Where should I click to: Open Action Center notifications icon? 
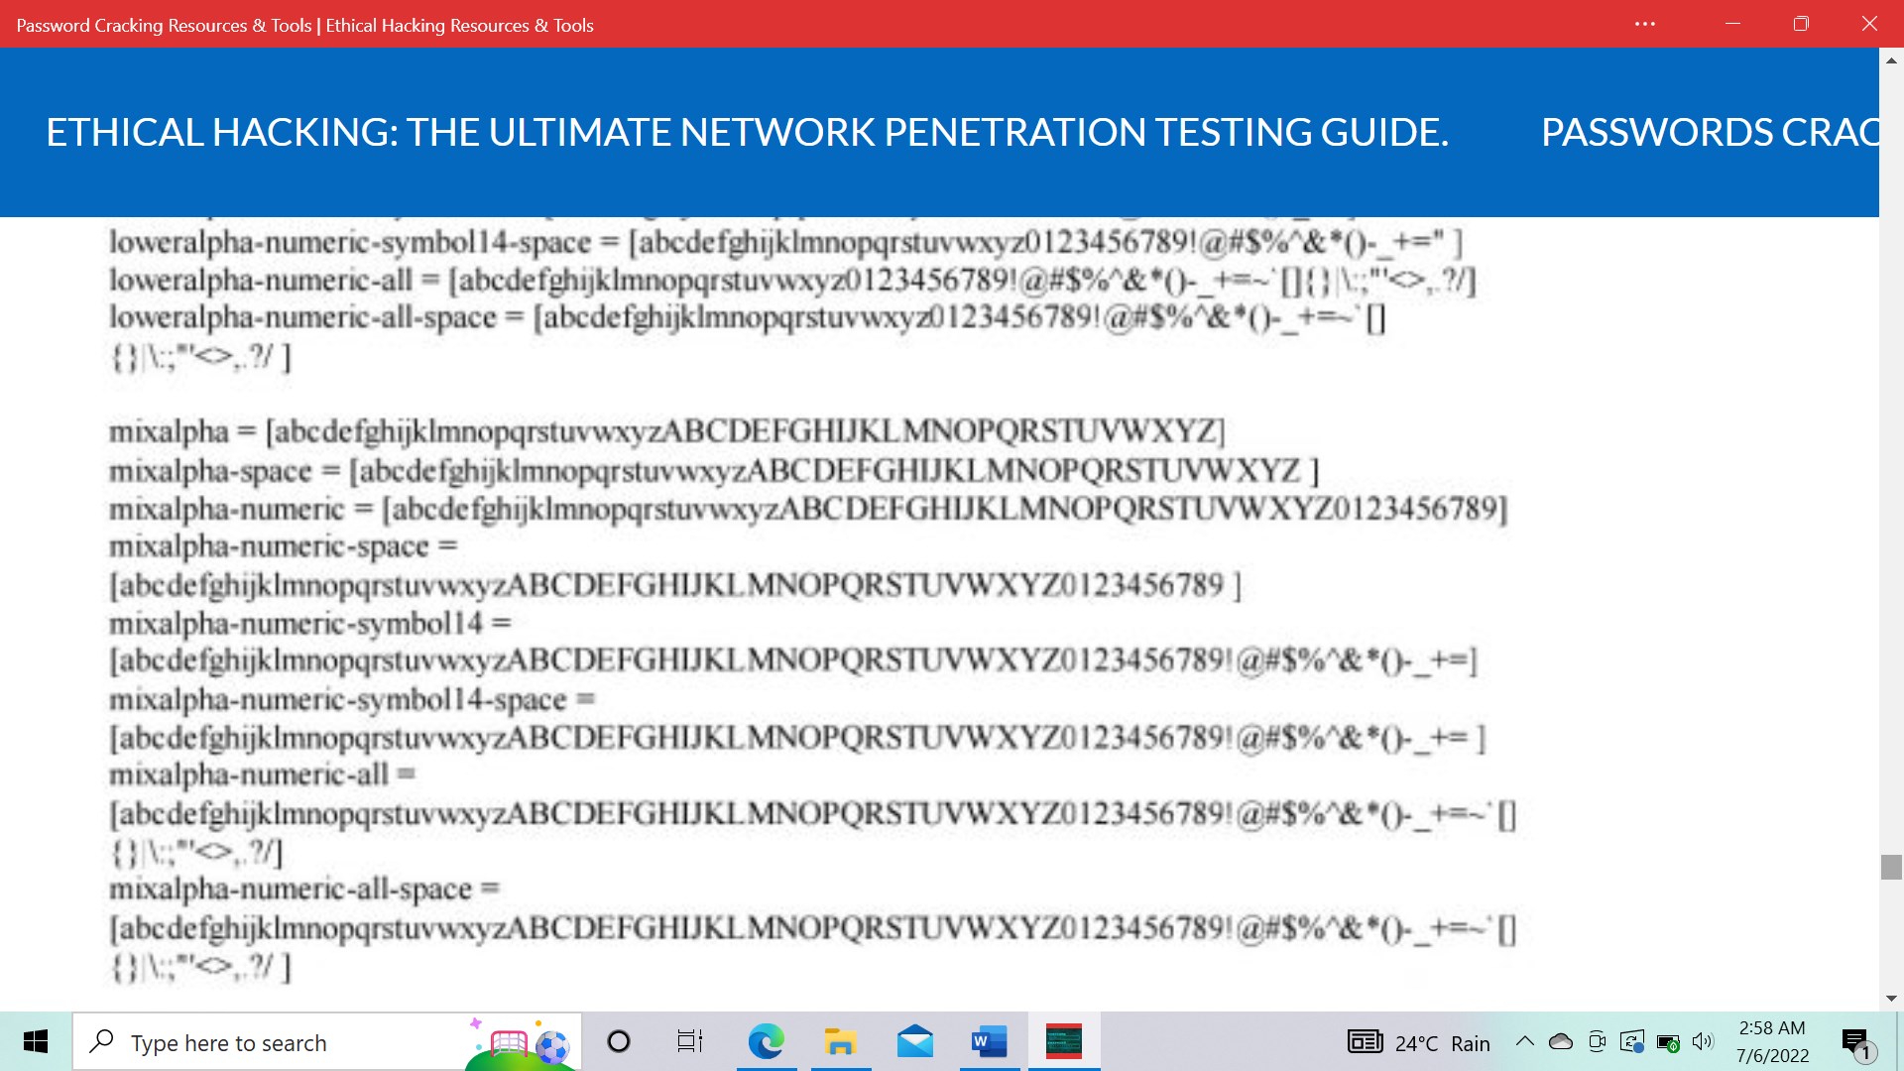1855,1041
